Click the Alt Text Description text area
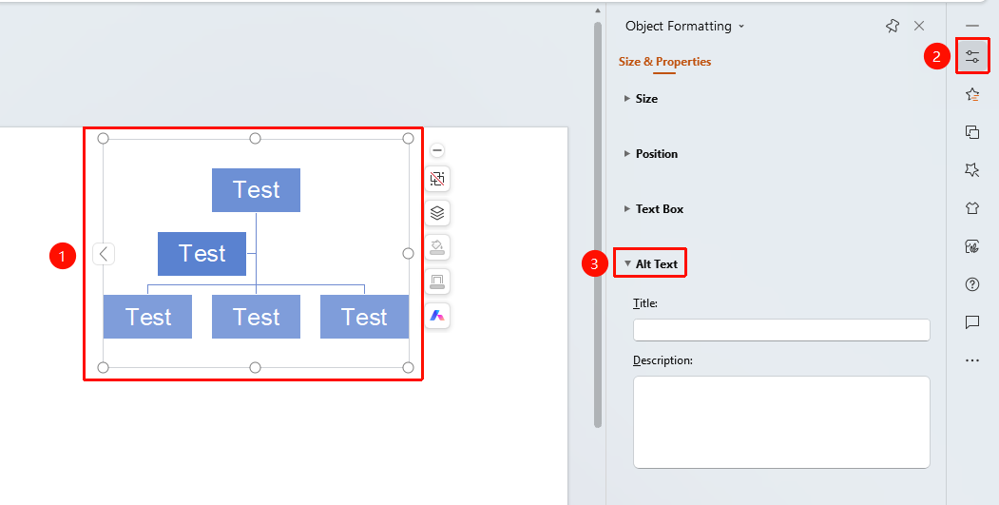This screenshot has width=999, height=505. 781,422
